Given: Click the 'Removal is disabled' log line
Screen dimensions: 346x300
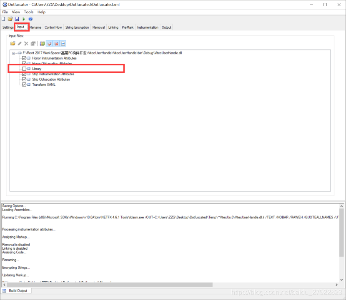Looking at the screenshot, I should pos(16,245).
